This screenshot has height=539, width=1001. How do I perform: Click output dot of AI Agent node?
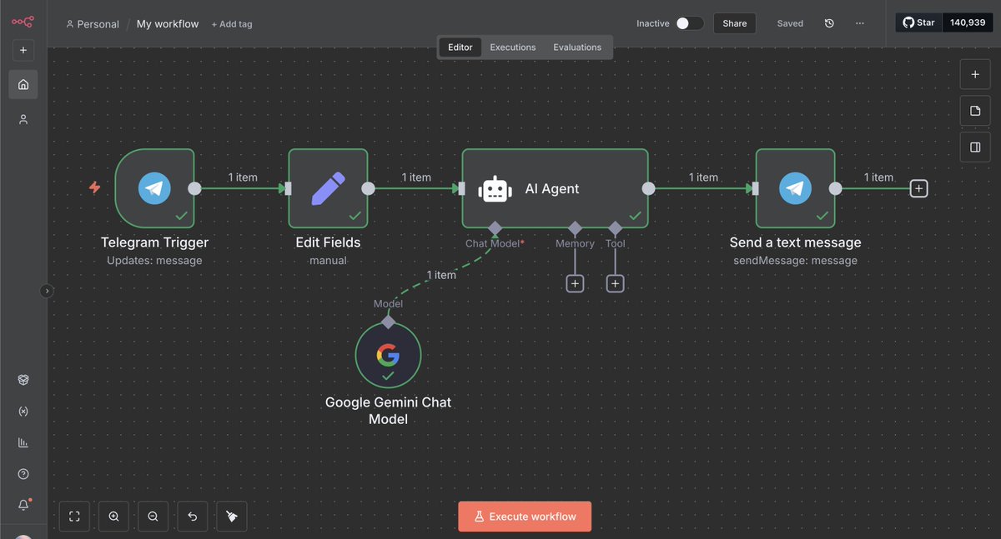[x=648, y=188]
